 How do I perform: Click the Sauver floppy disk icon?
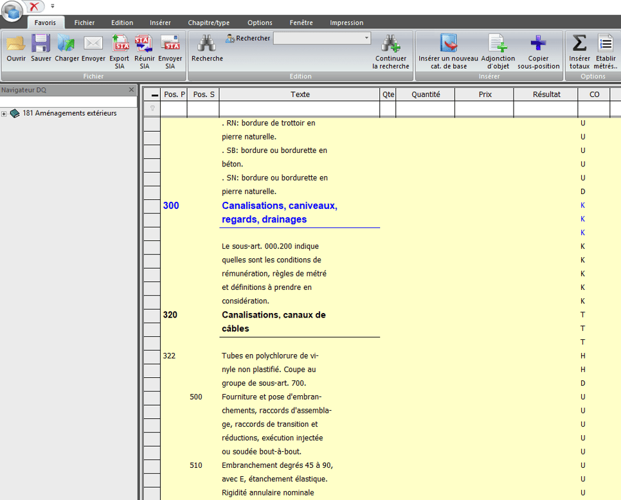tap(40, 48)
